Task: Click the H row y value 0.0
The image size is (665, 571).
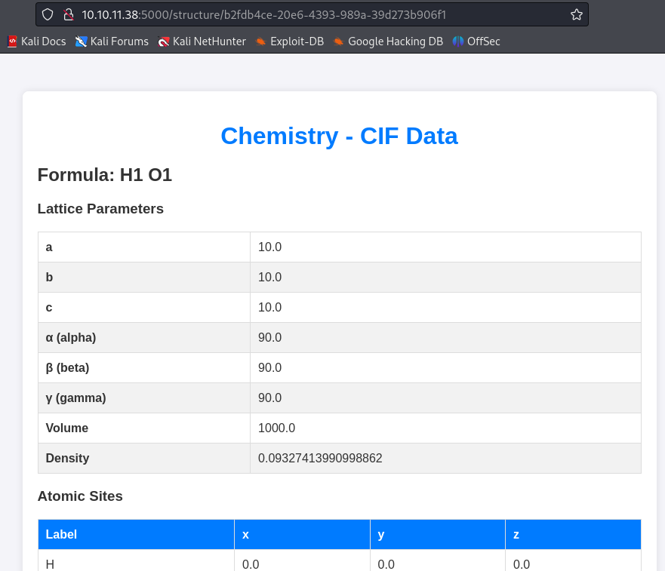Action: (386, 565)
